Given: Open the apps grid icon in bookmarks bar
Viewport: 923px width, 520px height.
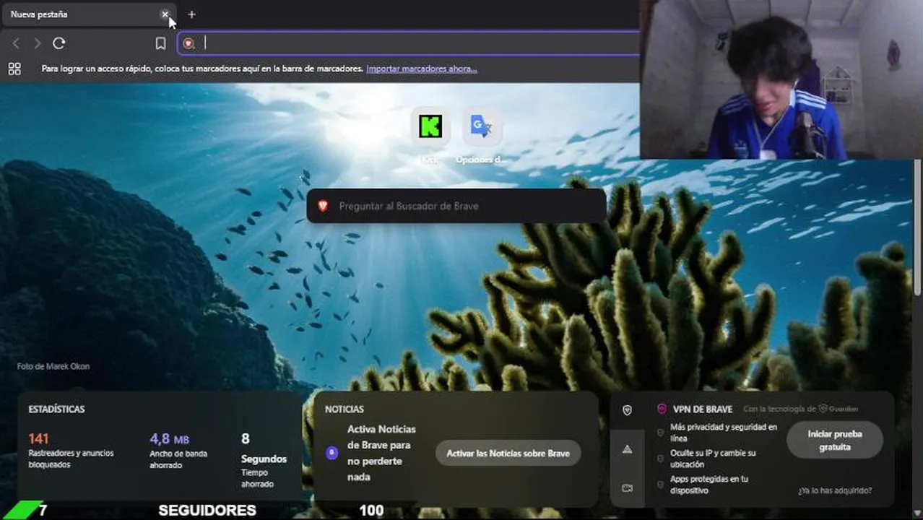Looking at the screenshot, I should [x=14, y=69].
